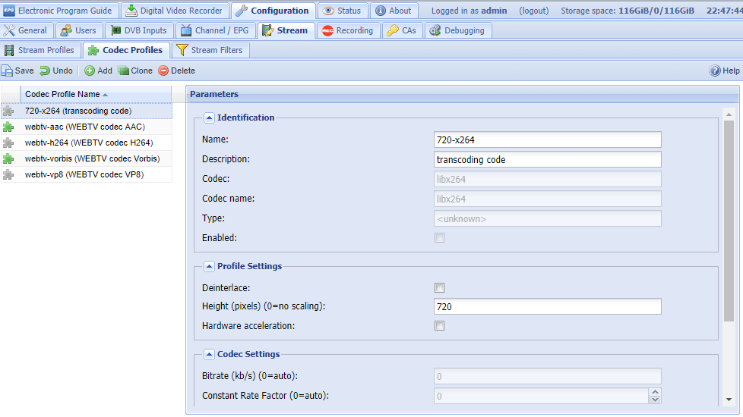Image resolution: width=743 pixels, height=417 pixels.
Task: Click the Height pixels input field
Action: (547, 306)
